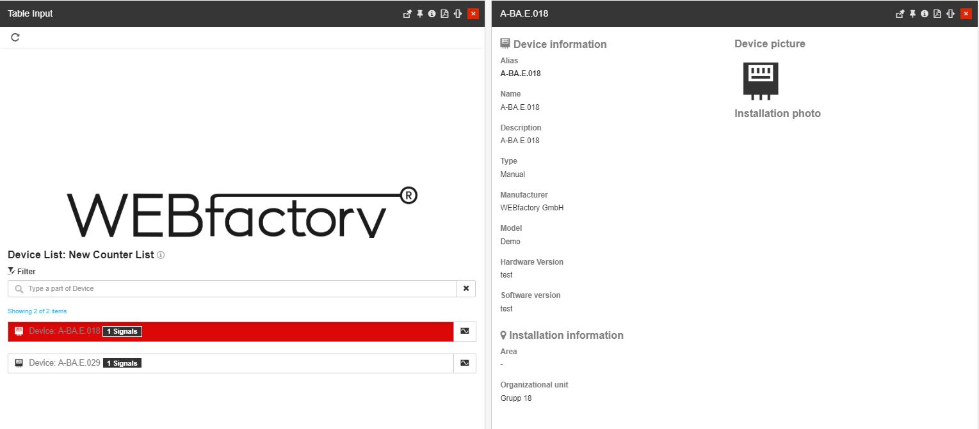Refresh the Table Input device list
979x429 pixels.
pyautogui.click(x=15, y=37)
